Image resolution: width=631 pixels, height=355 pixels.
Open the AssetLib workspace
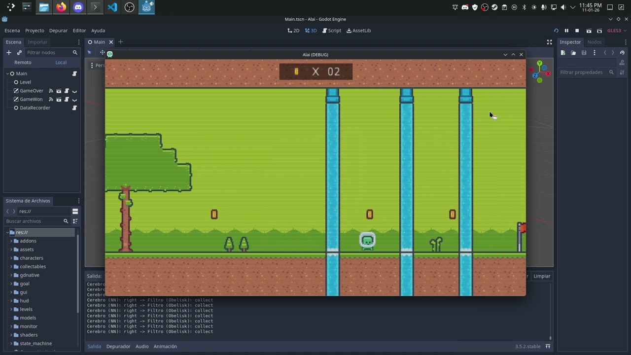pyautogui.click(x=358, y=31)
